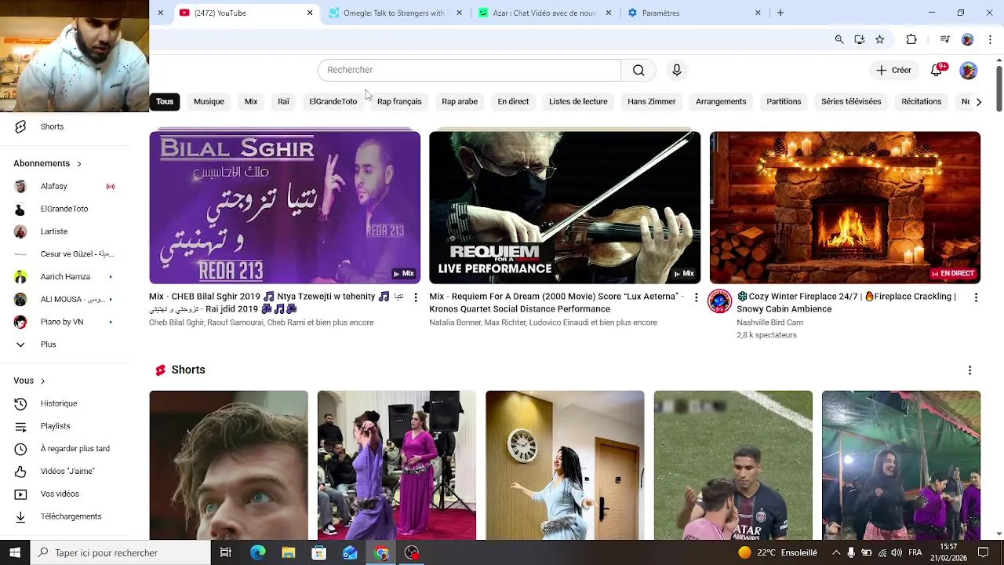Image resolution: width=1004 pixels, height=565 pixels.
Task: Show more filter chips with right arrow
Action: pos(978,101)
